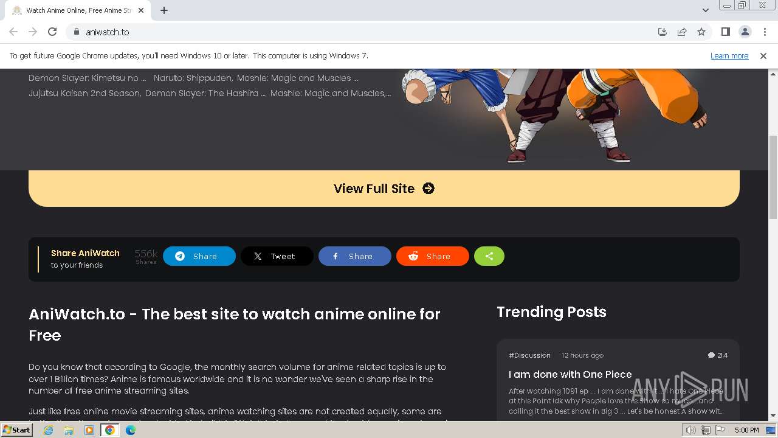Viewport: 778px width, 438px height.
Task: Click the View Full Site button
Action: click(x=384, y=189)
